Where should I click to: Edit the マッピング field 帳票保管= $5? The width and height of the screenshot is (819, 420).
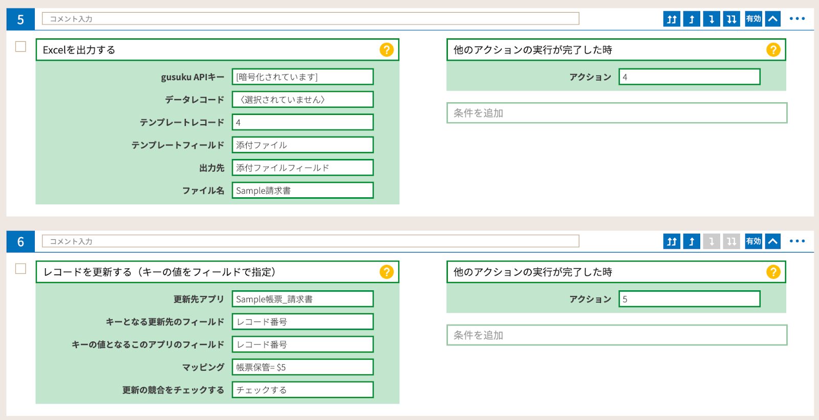303,367
